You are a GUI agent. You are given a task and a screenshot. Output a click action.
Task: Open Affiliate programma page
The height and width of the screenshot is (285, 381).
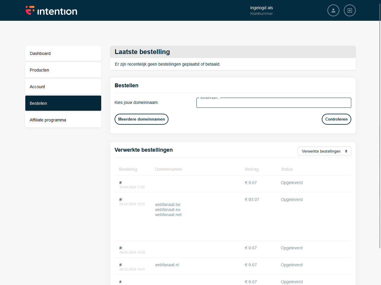tap(63, 120)
